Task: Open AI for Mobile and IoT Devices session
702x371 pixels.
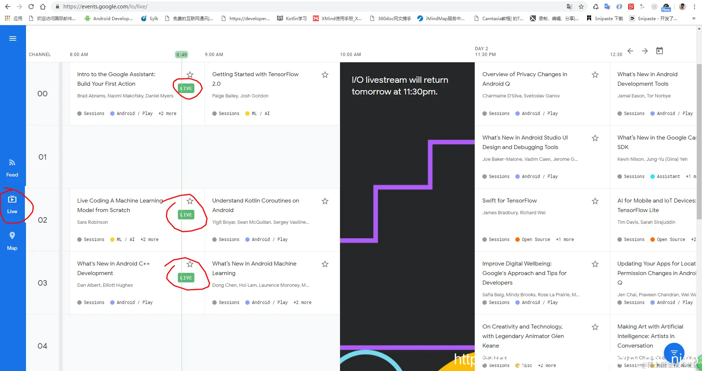Action: click(657, 205)
